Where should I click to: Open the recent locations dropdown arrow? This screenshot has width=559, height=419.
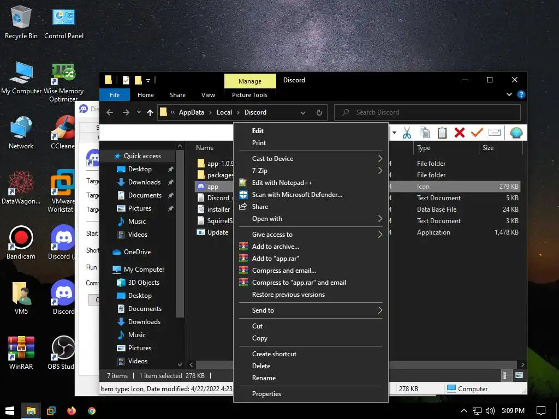point(139,112)
